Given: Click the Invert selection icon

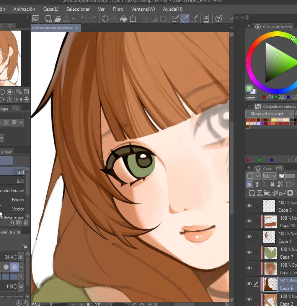Looking at the screenshot, I should pos(154,19).
